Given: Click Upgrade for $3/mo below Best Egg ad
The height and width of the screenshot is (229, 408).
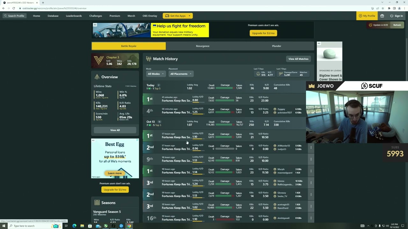Looking at the screenshot, I should tap(115, 190).
